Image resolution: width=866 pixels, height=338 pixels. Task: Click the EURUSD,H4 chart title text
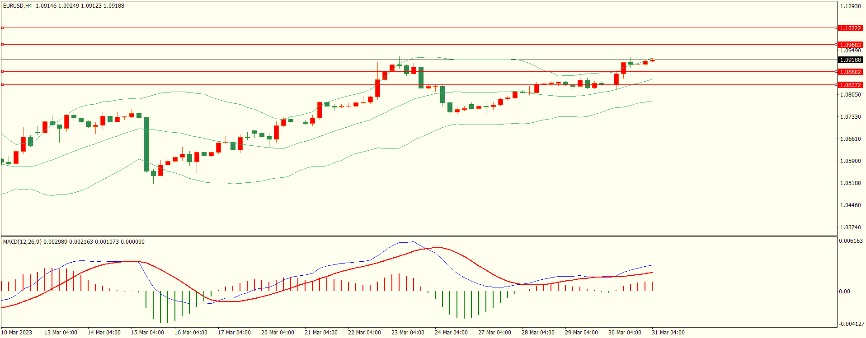tap(18, 6)
